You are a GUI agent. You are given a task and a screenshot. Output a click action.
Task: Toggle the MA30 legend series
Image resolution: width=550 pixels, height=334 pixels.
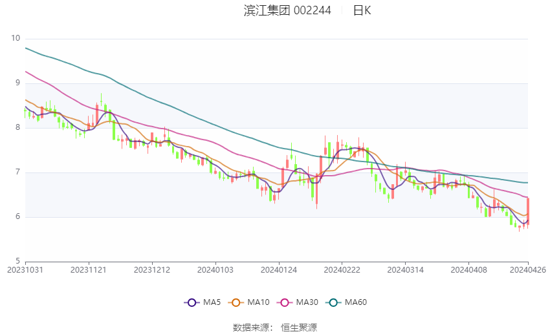[298, 302]
